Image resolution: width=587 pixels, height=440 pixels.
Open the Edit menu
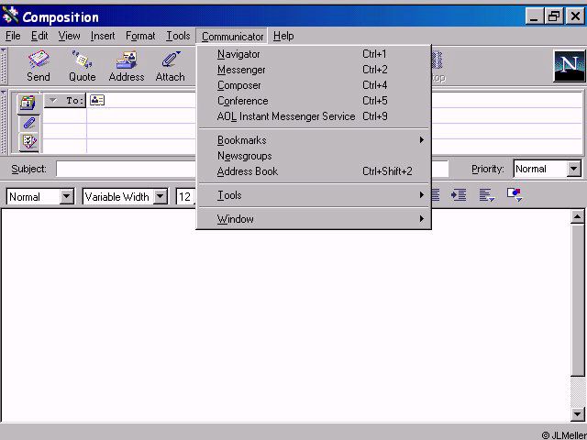(x=39, y=36)
